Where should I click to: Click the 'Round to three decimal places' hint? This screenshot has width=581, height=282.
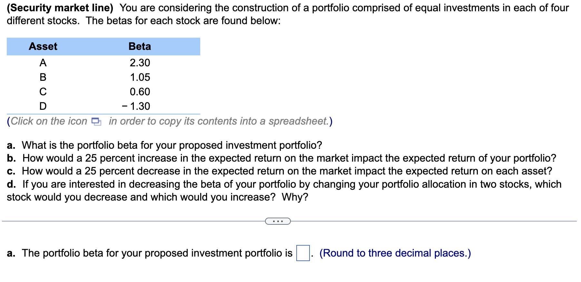click(395, 253)
